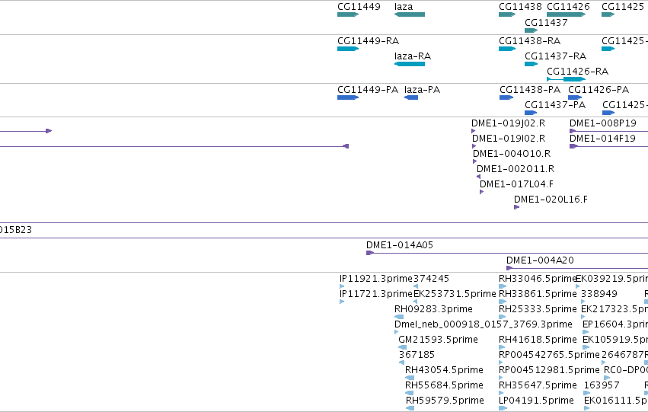Open the CG11438-PA protein feature
648x412 pixels.
tap(506, 97)
